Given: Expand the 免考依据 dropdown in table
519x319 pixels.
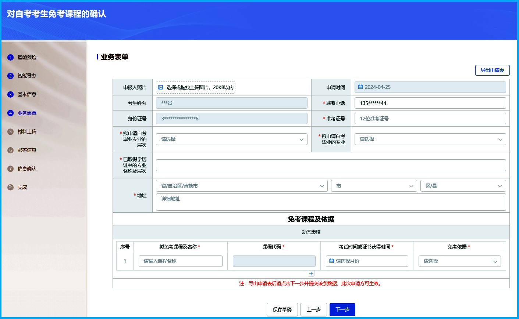Looking at the screenshot, I should click(459, 261).
